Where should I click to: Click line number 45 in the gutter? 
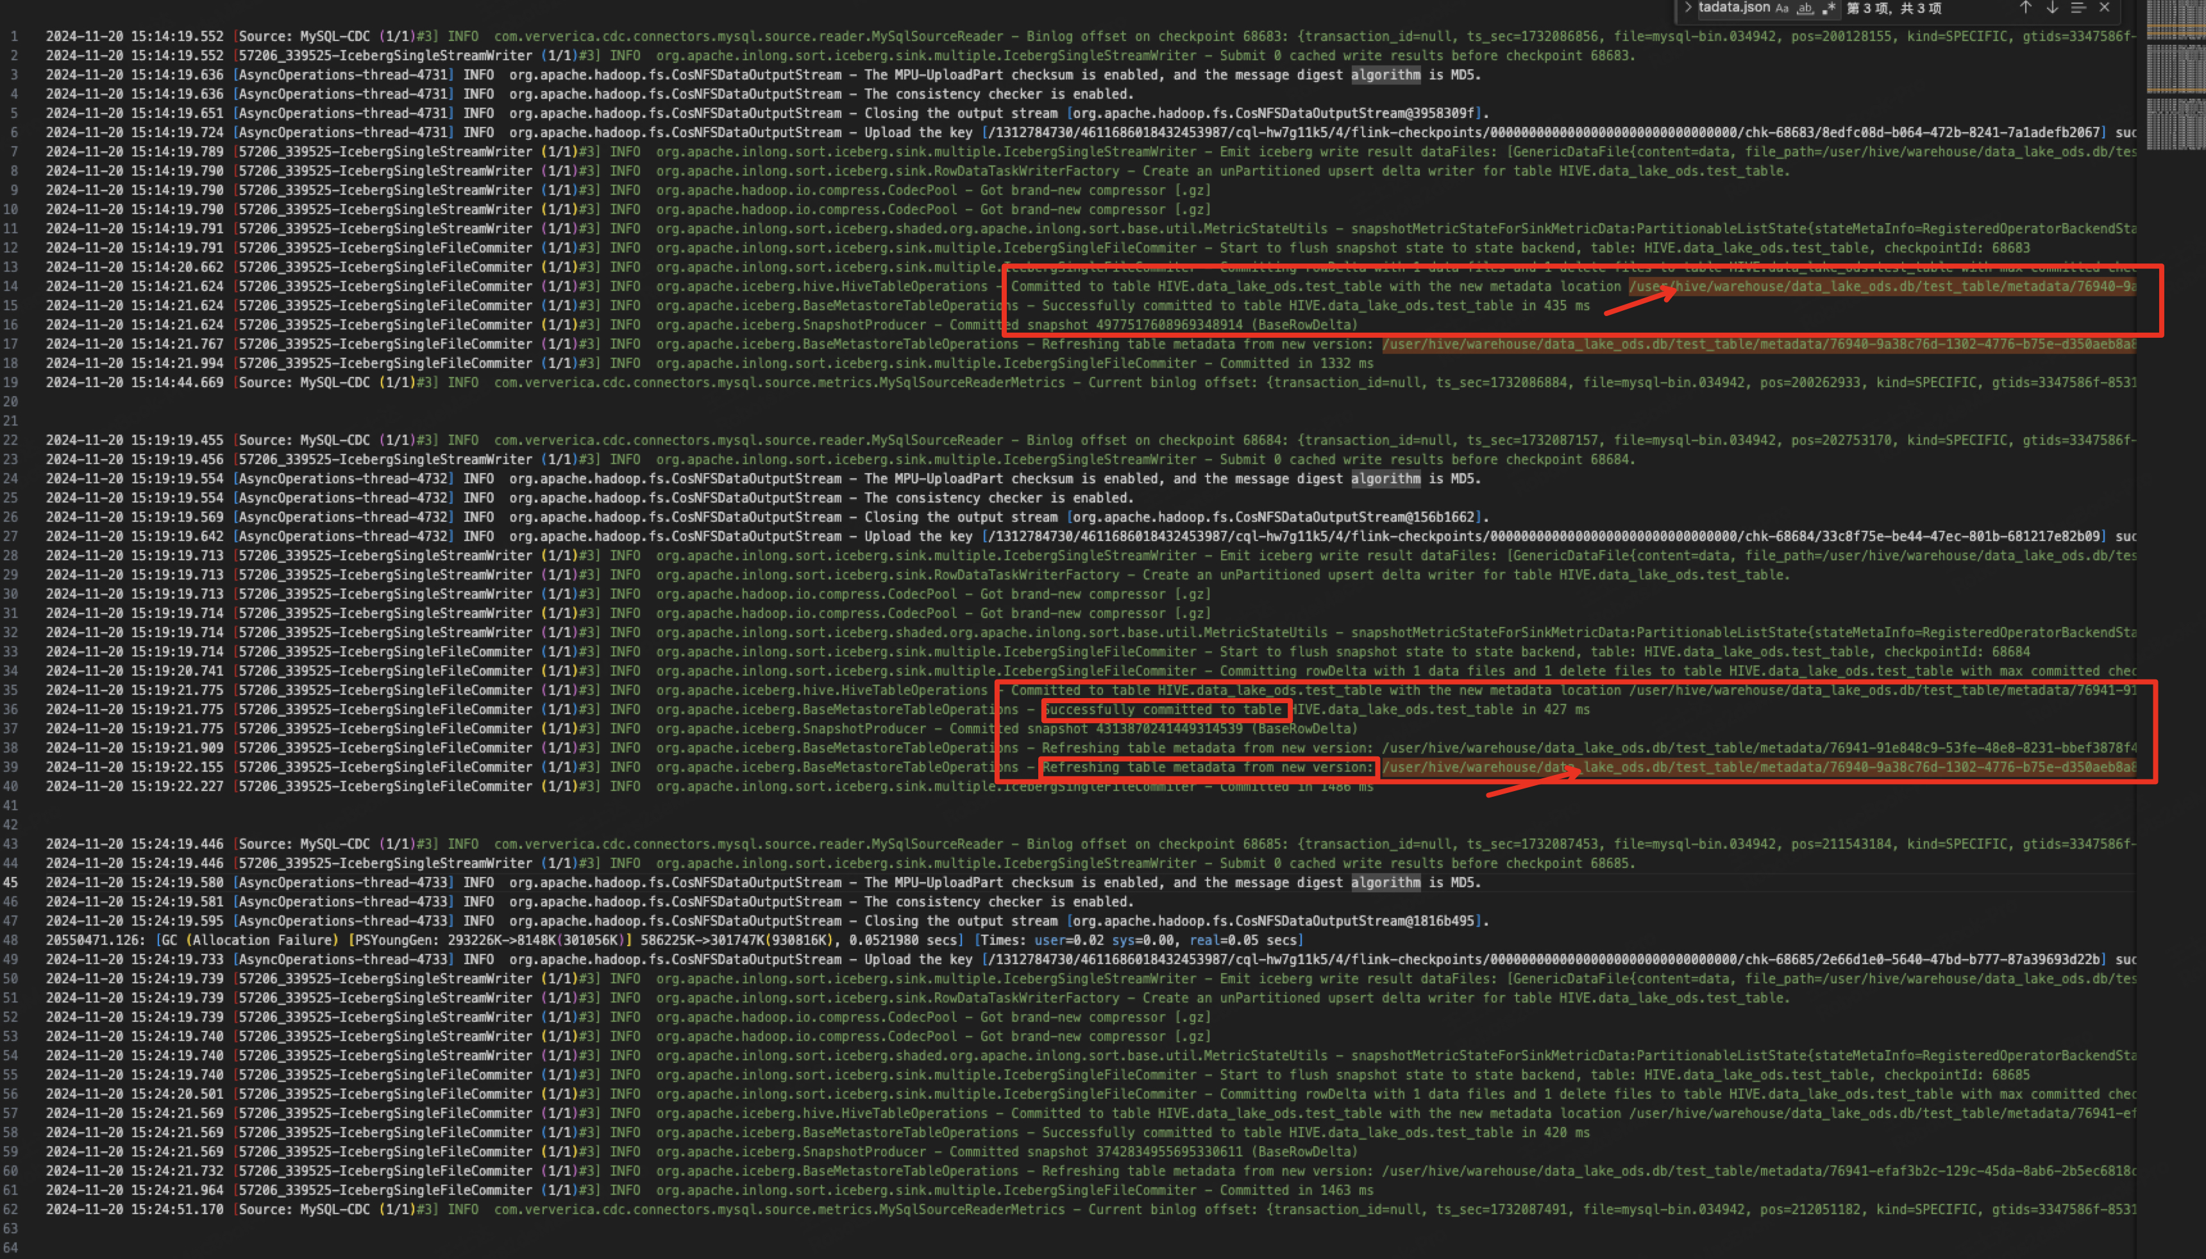12,882
